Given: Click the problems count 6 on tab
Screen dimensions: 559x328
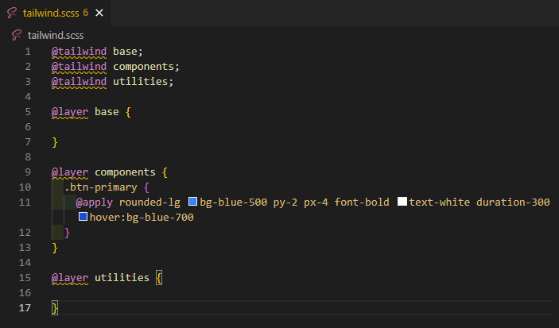Looking at the screenshot, I should 86,13.
